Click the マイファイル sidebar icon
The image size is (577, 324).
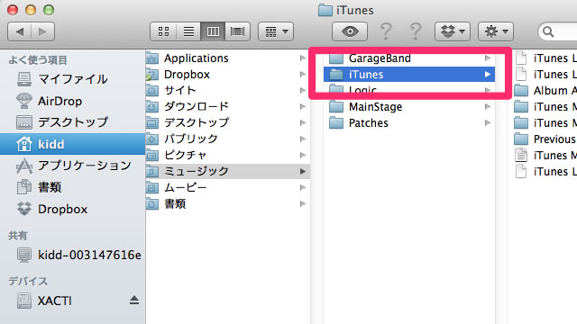click(x=24, y=79)
